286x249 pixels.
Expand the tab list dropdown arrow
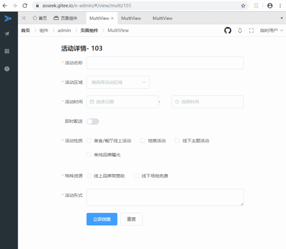click(282, 18)
